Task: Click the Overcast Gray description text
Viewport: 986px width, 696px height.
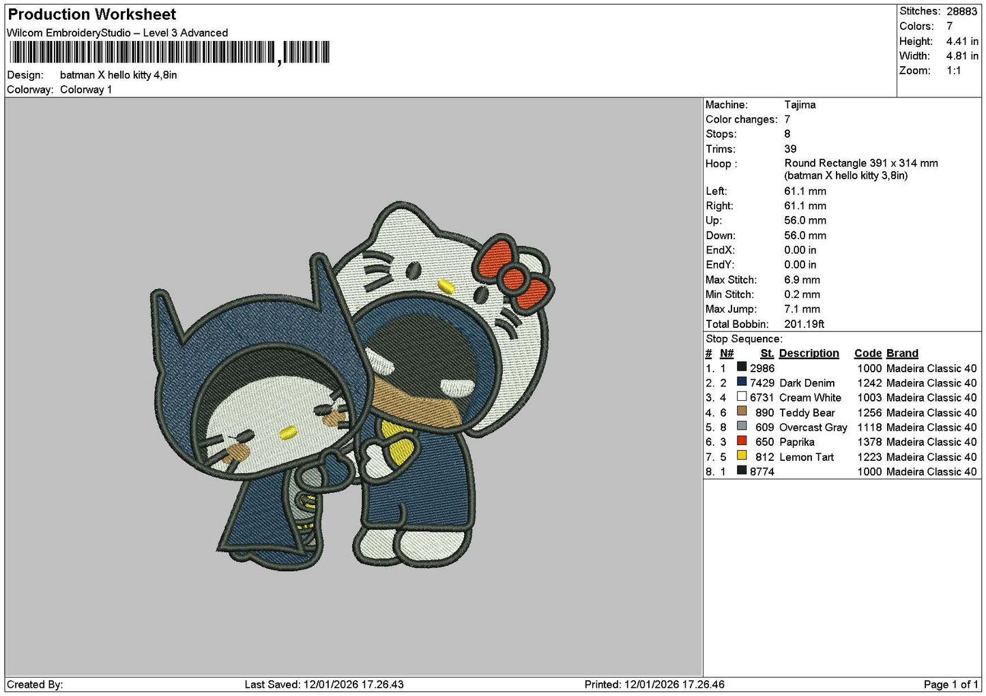Action: click(813, 427)
